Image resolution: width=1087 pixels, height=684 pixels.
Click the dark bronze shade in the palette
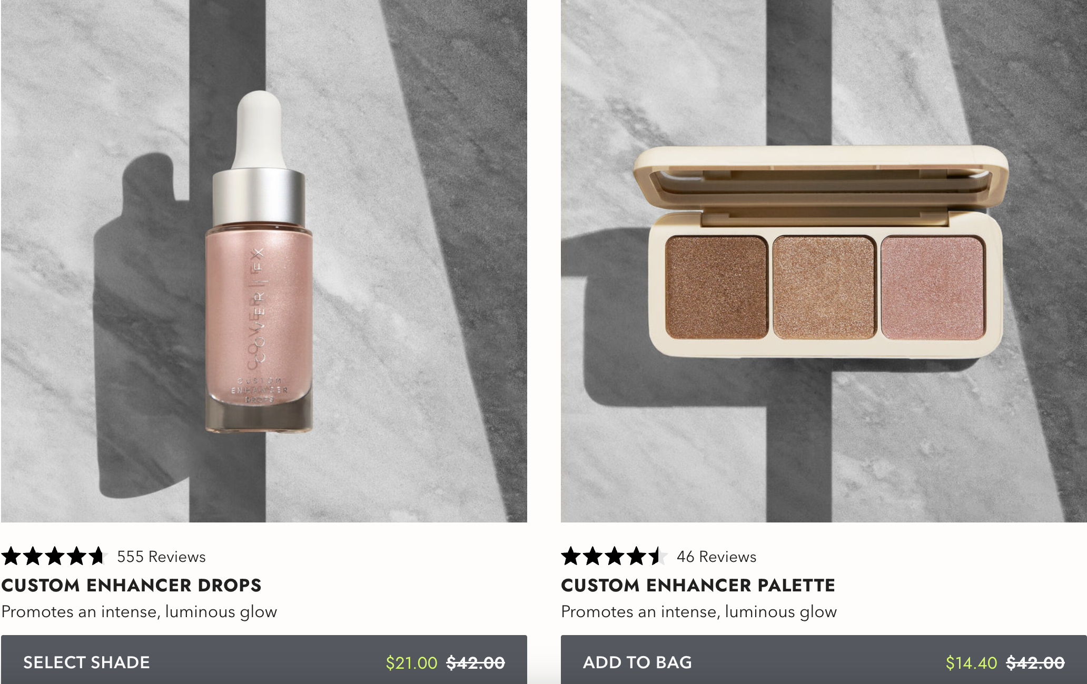[x=716, y=287]
